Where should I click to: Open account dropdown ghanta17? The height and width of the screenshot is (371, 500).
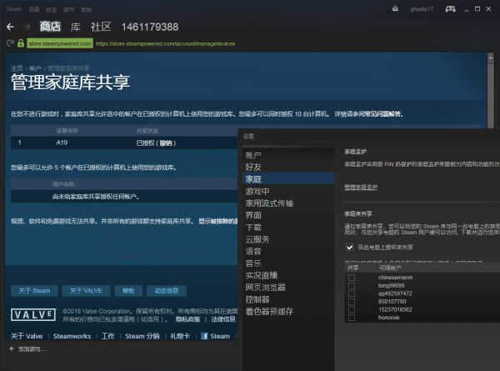(x=422, y=9)
